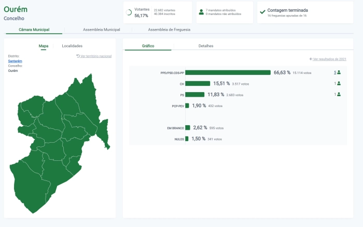The width and height of the screenshot is (363, 227).
Task: Click the voter turnout progress circle icon
Action: point(129,12)
